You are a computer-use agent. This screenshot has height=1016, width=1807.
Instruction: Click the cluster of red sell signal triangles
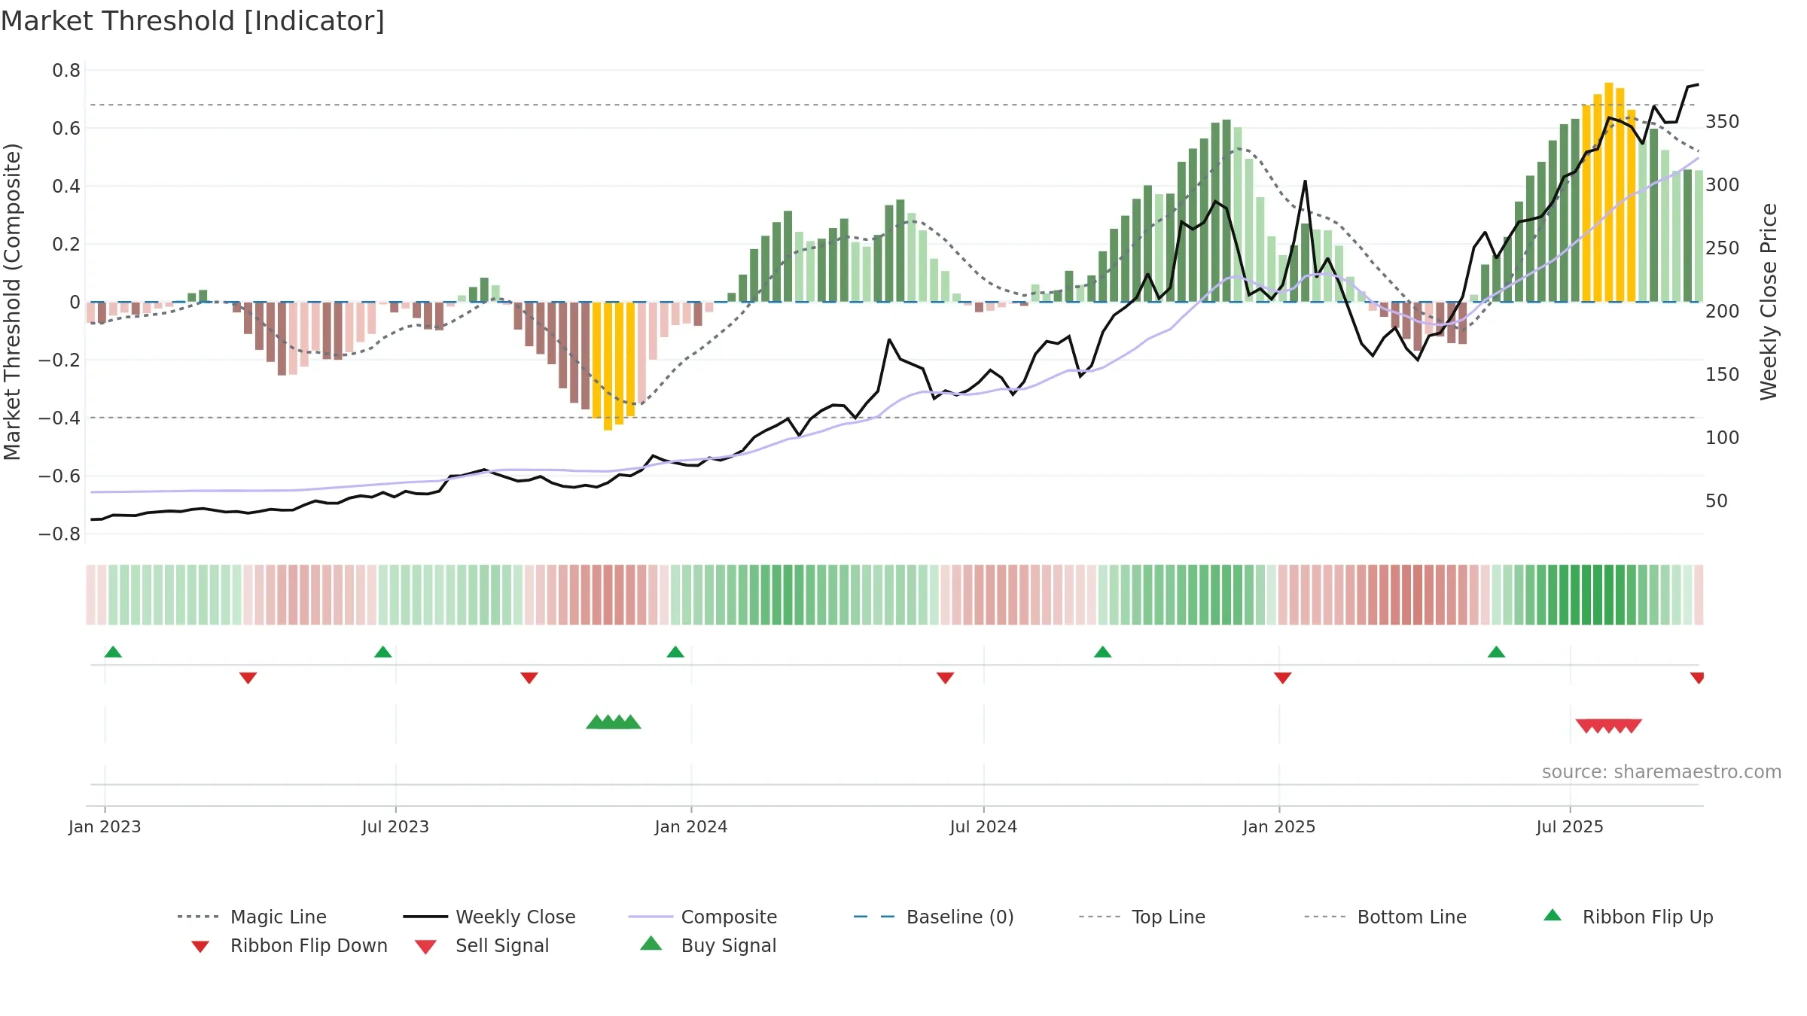pos(1609,725)
